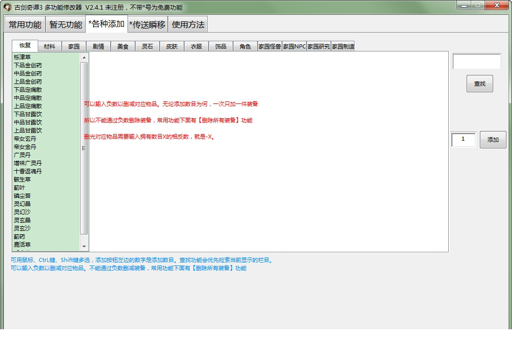Choose 增味广灵丹 from the list
Screen dimensions: 512x342
[46, 163]
